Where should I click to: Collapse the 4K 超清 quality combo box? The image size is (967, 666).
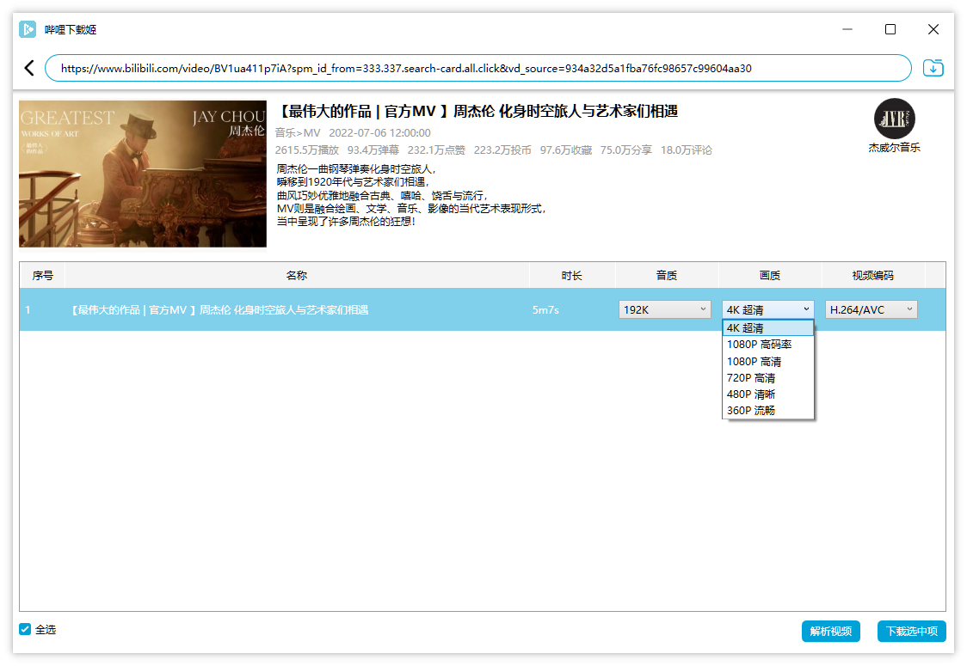point(767,309)
